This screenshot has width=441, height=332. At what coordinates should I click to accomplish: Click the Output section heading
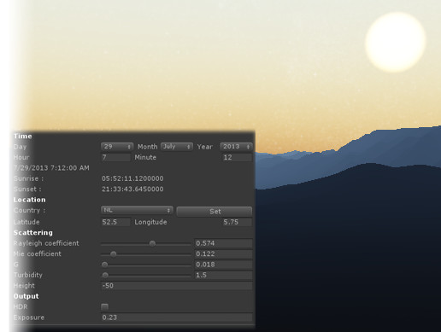tap(26, 296)
